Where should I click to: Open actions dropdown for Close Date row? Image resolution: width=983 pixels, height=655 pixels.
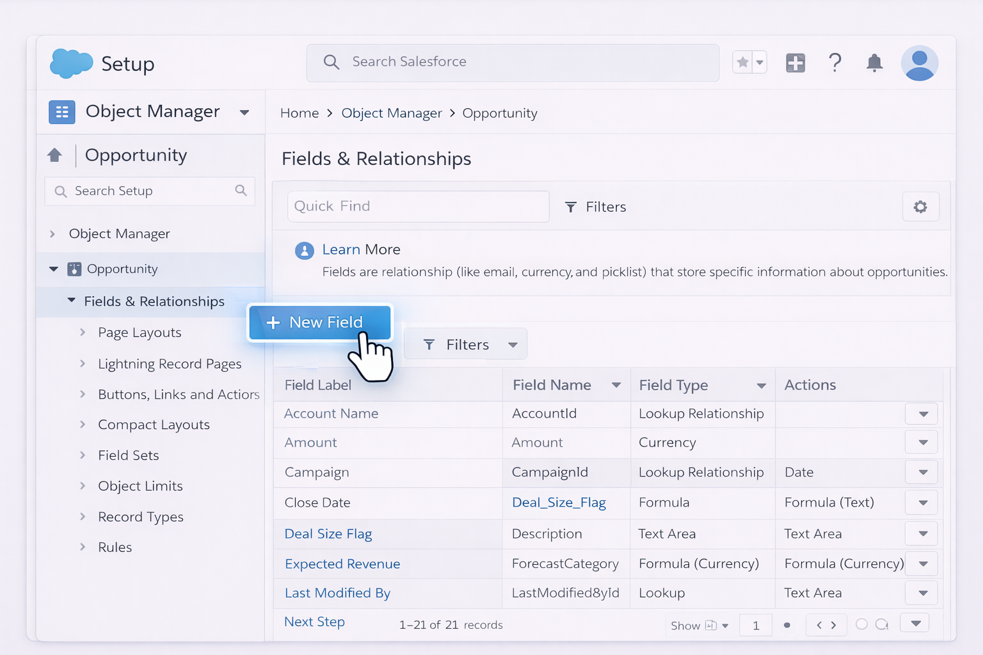click(x=922, y=503)
